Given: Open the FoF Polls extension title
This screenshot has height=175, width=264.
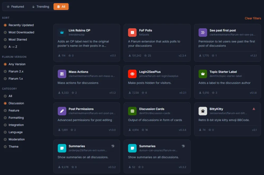Looking at the screenshot, I should (x=145, y=30).
